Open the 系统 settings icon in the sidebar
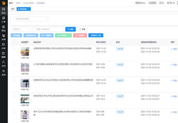This screenshot has height=123, width=178. pos(4,73)
